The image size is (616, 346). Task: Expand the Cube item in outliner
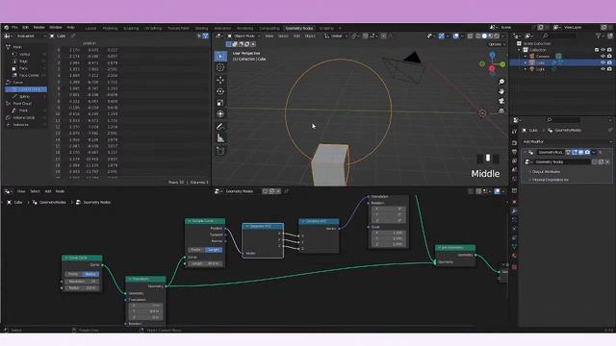[526, 62]
